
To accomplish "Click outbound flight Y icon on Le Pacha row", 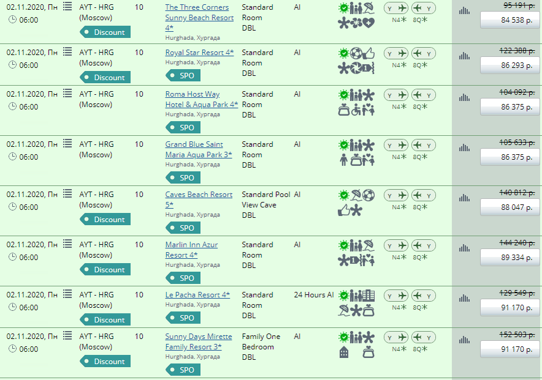I will 396,296.
